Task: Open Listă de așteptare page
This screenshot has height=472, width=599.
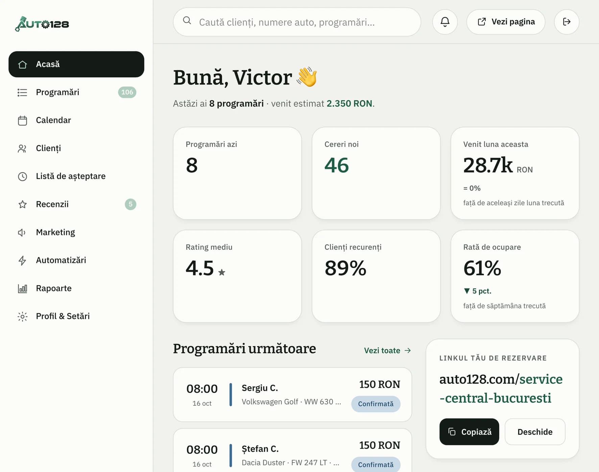Action: tap(76, 176)
